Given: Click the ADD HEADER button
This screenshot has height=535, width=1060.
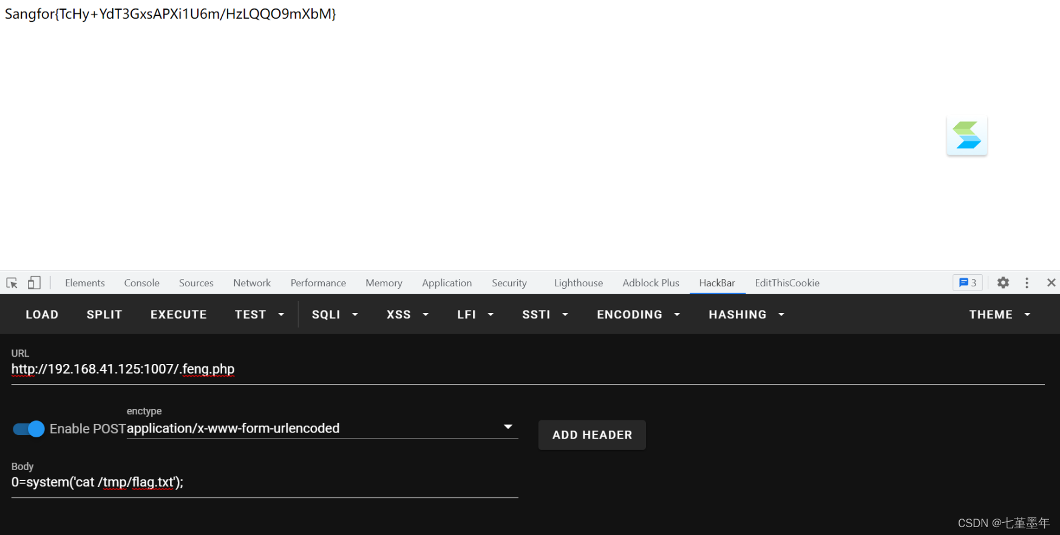Looking at the screenshot, I should click(x=592, y=435).
